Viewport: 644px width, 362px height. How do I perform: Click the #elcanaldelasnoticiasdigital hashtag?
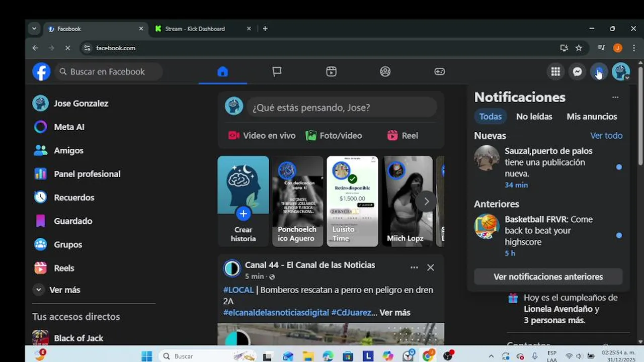tap(276, 313)
